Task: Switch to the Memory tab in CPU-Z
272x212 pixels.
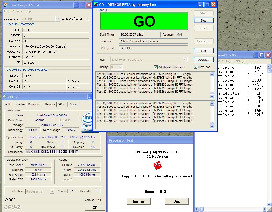Action: click(x=50, y=104)
